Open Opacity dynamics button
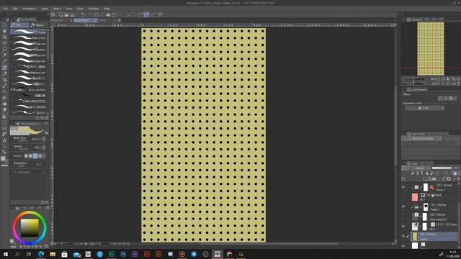Screen dimensions: 461x259 44,147
